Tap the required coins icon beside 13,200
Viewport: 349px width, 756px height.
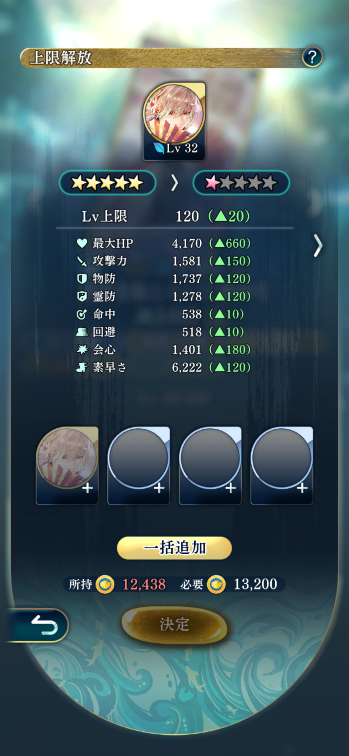pyautogui.click(x=216, y=584)
